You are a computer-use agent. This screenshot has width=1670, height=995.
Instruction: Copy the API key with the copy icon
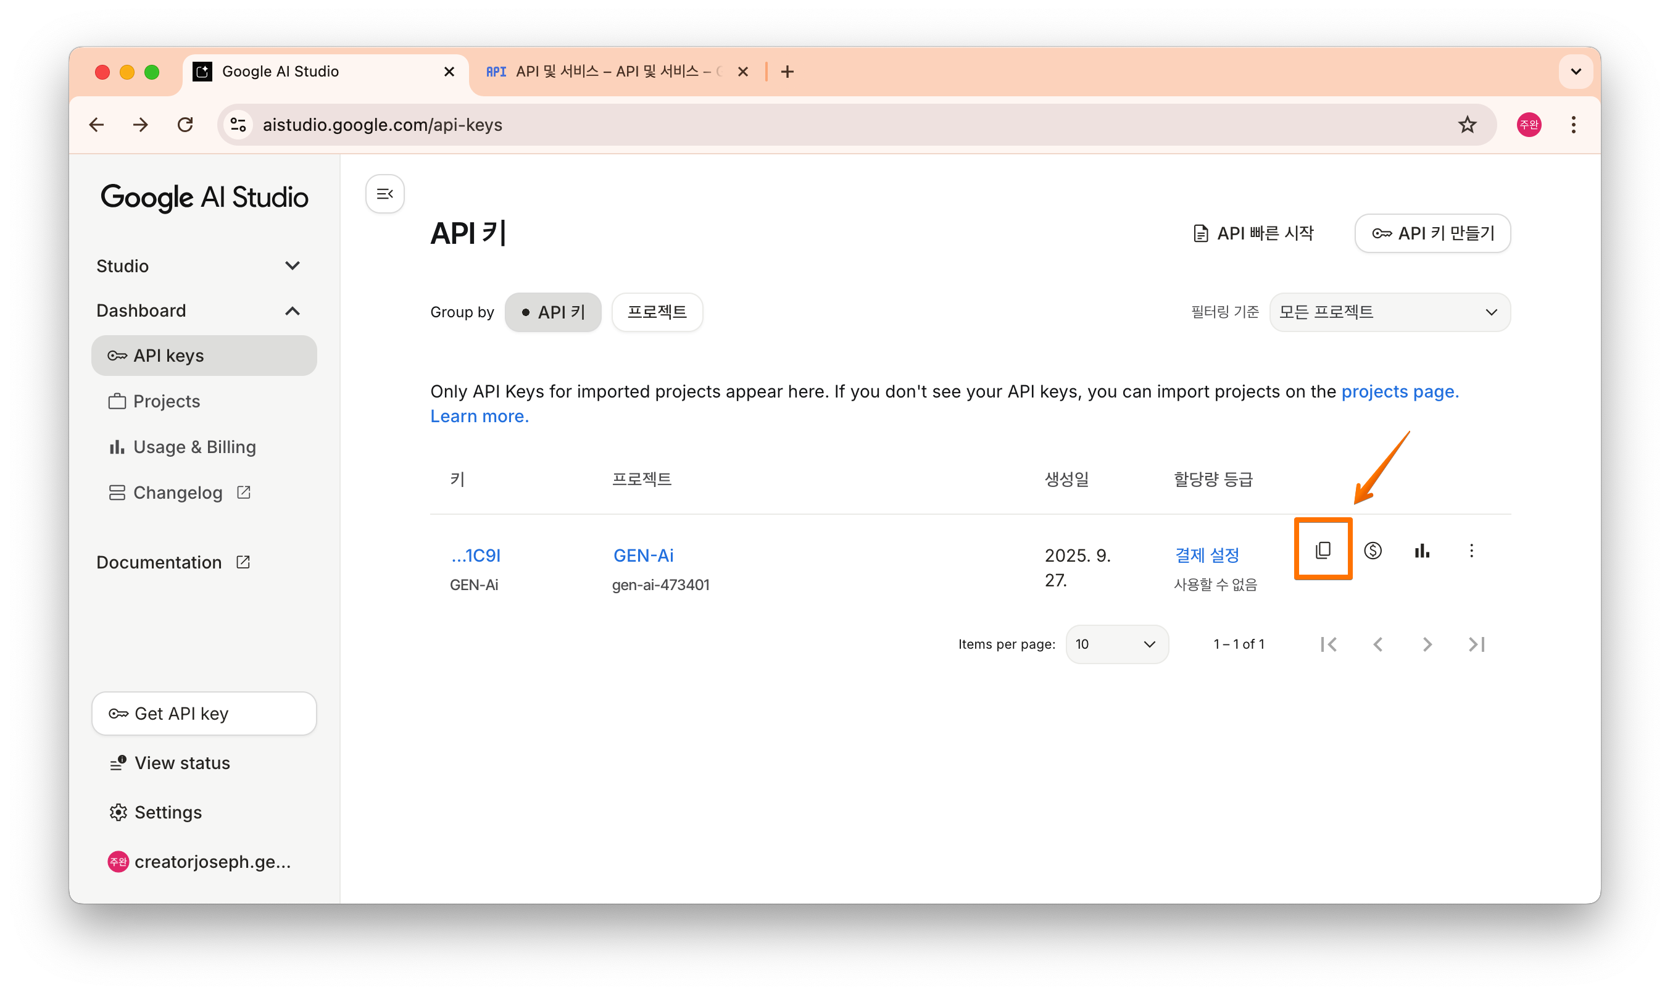(x=1322, y=551)
